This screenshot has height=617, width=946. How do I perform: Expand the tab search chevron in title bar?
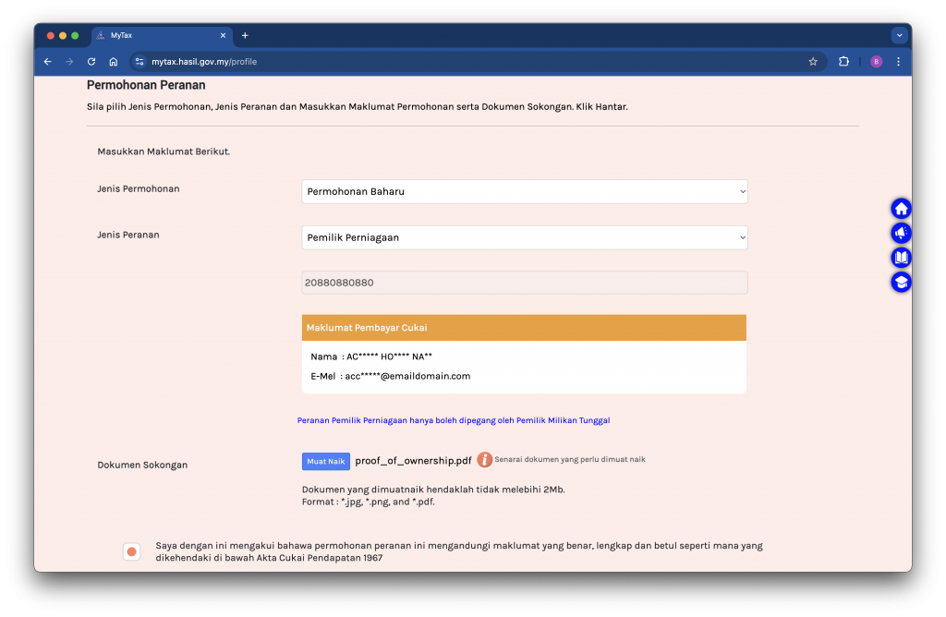(x=899, y=35)
